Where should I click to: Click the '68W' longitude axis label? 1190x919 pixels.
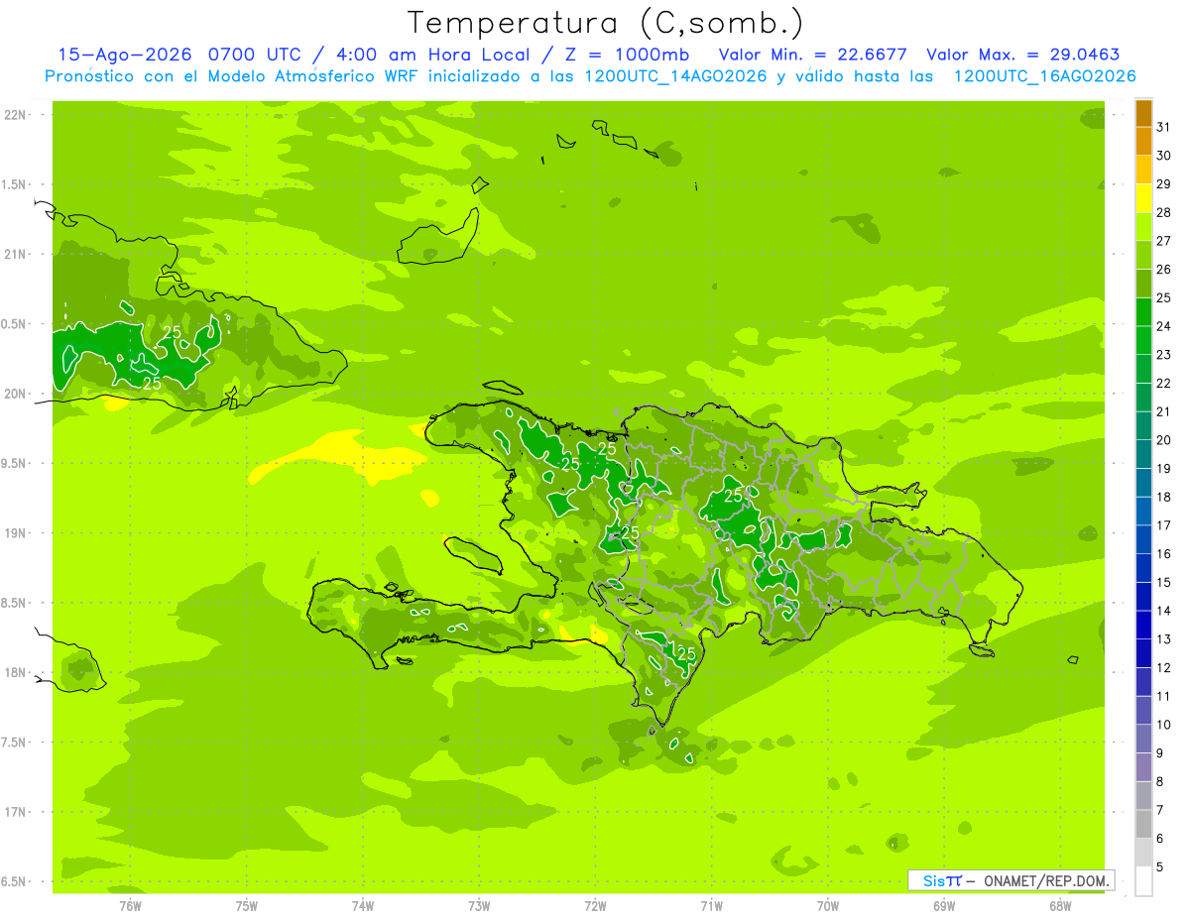[x=1060, y=906]
